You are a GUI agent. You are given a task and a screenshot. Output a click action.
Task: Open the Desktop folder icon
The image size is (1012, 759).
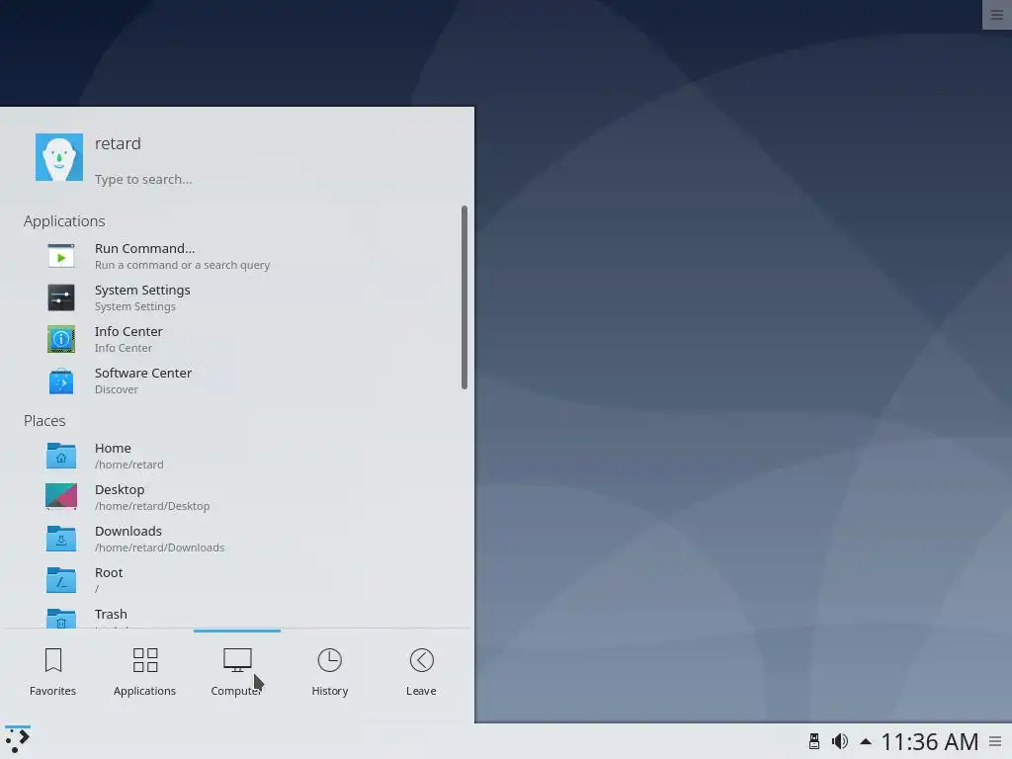coord(61,497)
